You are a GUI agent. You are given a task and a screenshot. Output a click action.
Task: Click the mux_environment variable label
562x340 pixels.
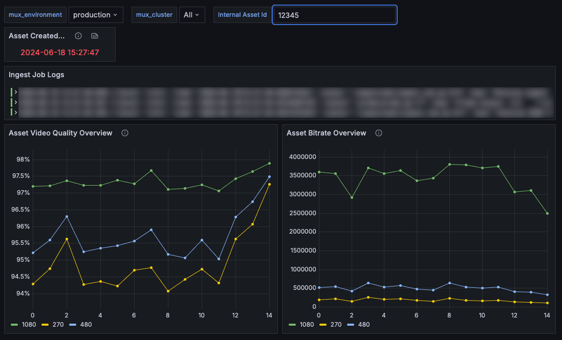pos(35,15)
